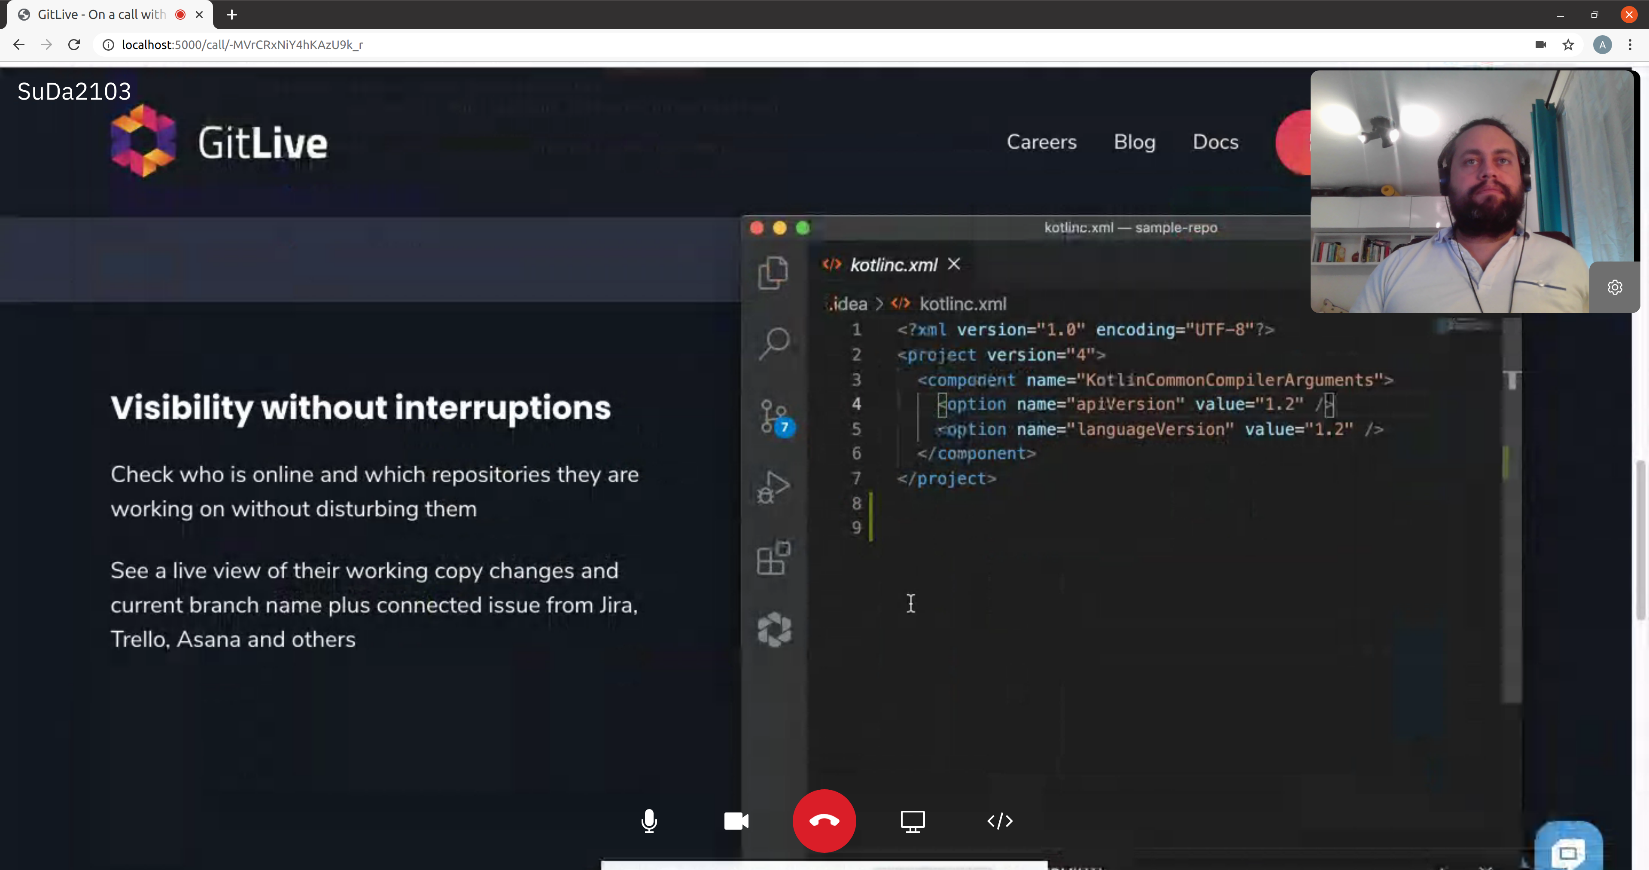Open the Extensions icon in the editor sidebar
The image size is (1649, 870).
coord(773,558)
